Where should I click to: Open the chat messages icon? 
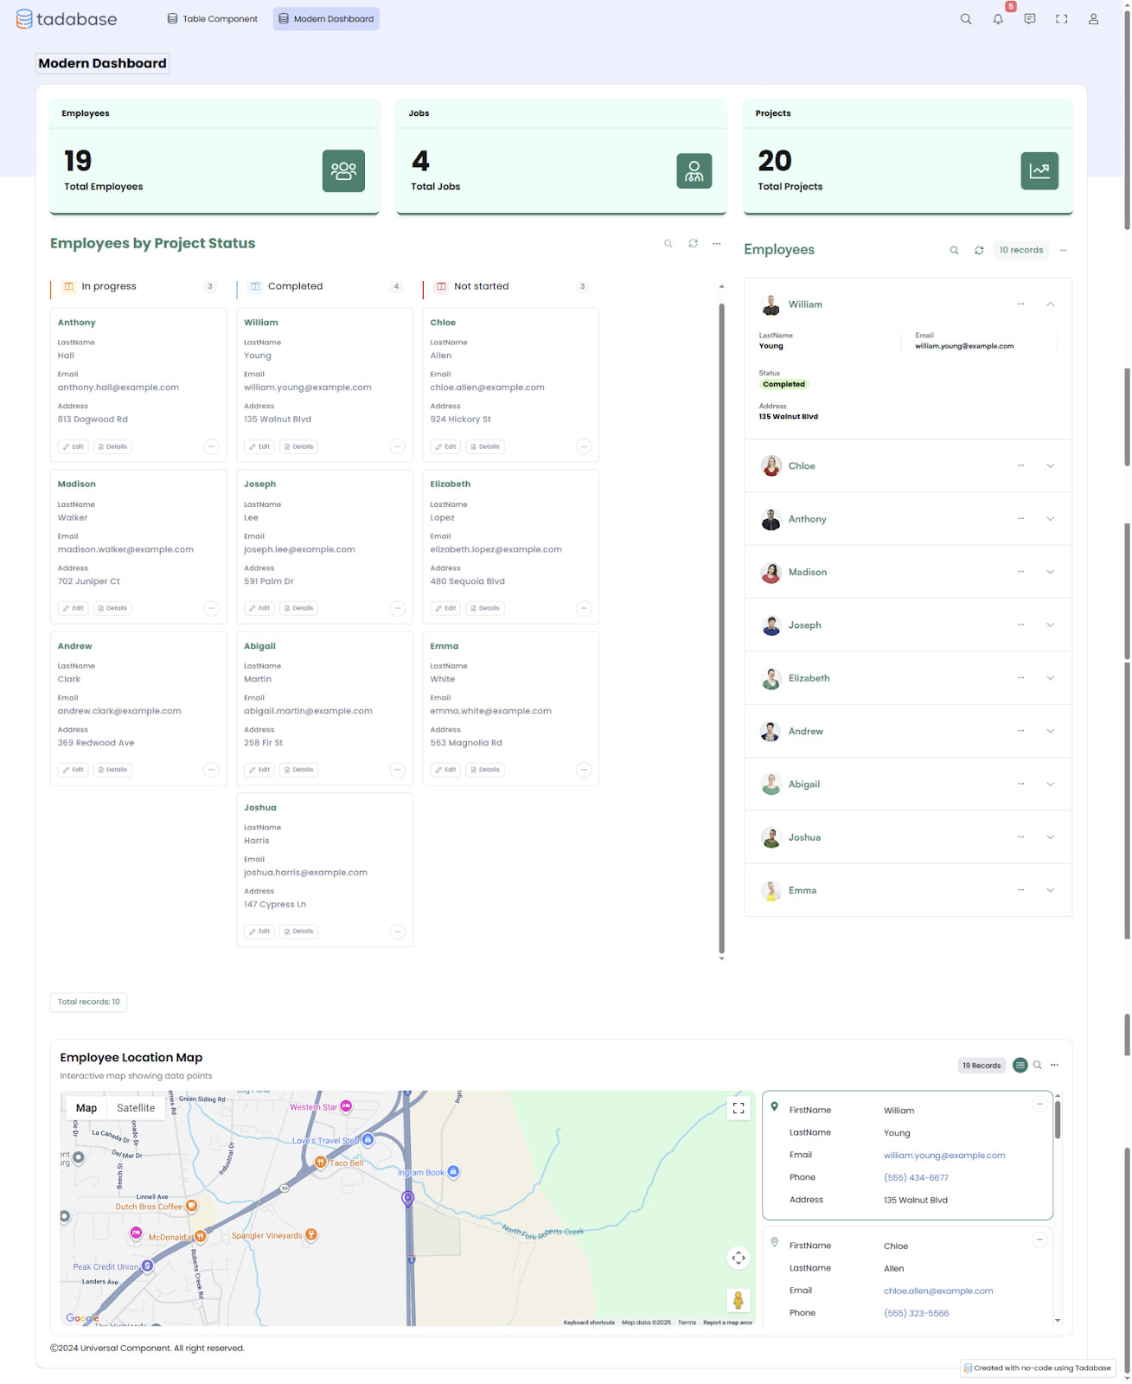pyautogui.click(x=1029, y=19)
